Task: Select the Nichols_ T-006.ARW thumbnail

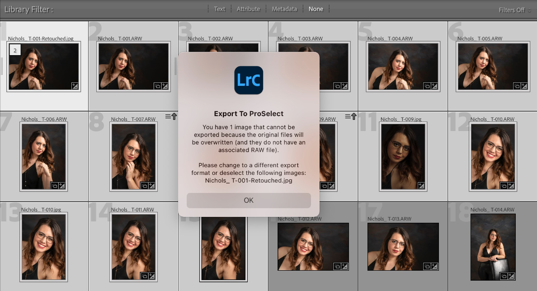Action: pos(44,156)
